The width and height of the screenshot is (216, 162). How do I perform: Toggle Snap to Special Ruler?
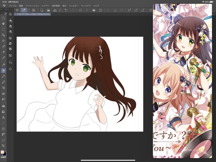coord(136,10)
